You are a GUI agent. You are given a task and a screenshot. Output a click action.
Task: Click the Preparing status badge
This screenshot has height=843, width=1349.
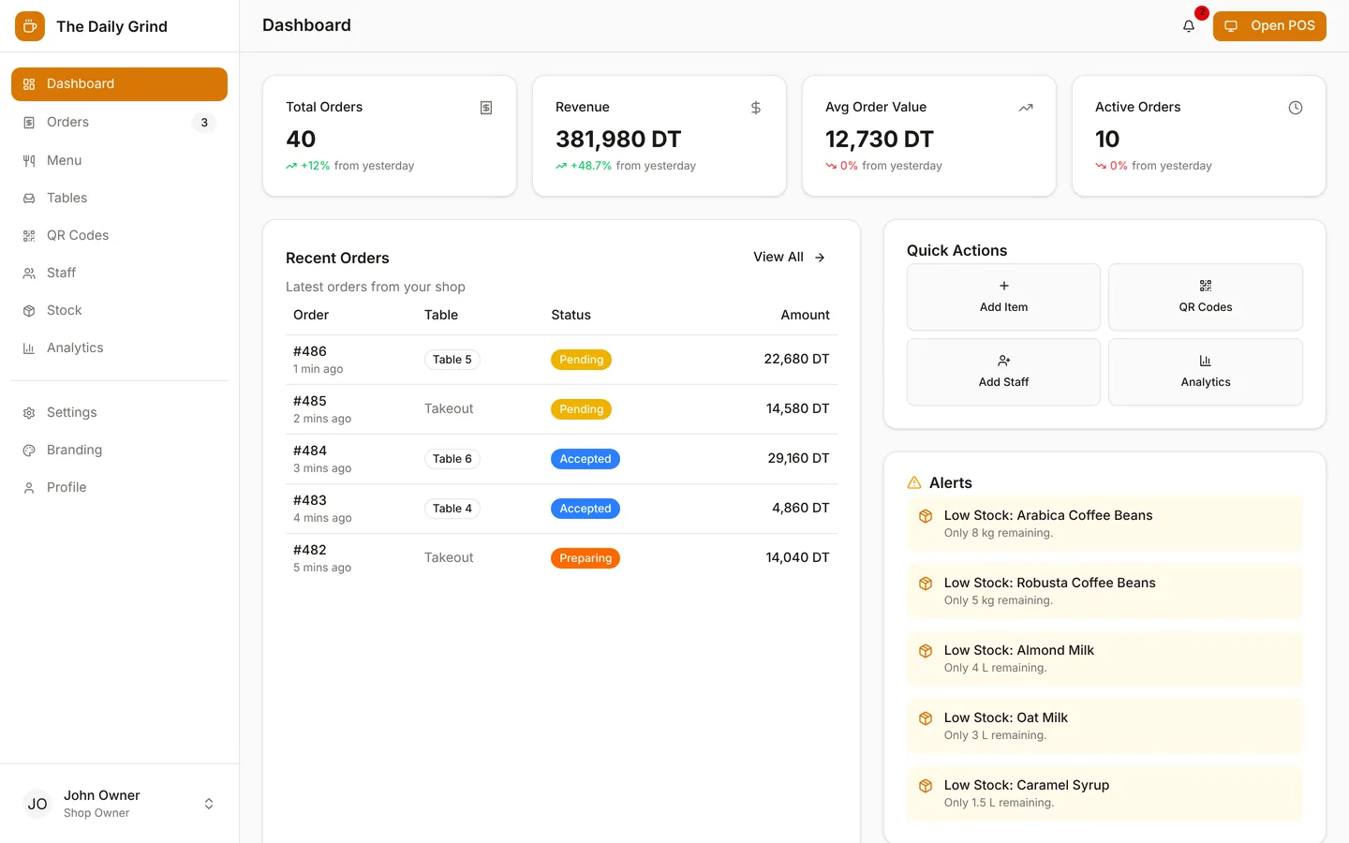(586, 558)
